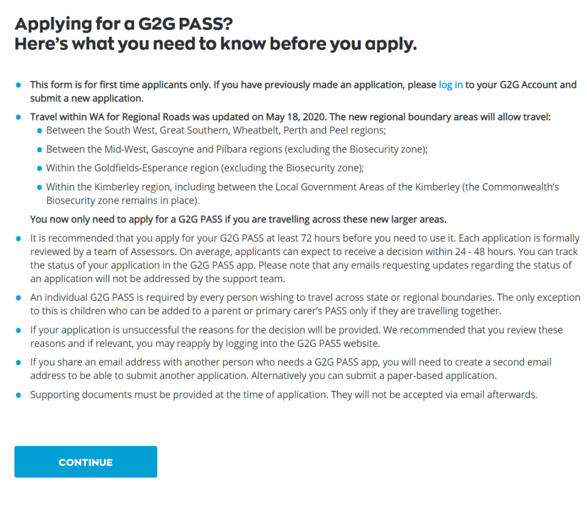Click the "If you share an email address" paragraph
The height and width of the screenshot is (512, 587).
click(291, 369)
